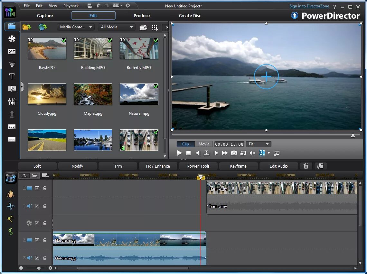
Task: Open the import media folder icon
Action: coord(27,27)
